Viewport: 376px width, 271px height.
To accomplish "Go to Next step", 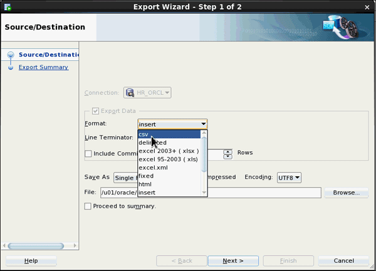I will coord(233,261).
